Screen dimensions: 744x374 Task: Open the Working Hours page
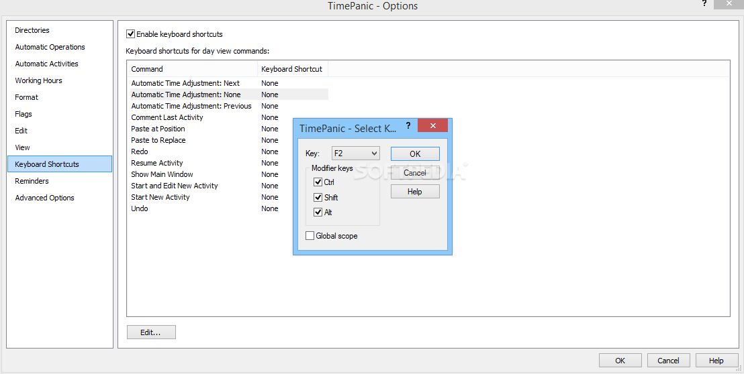(60, 80)
